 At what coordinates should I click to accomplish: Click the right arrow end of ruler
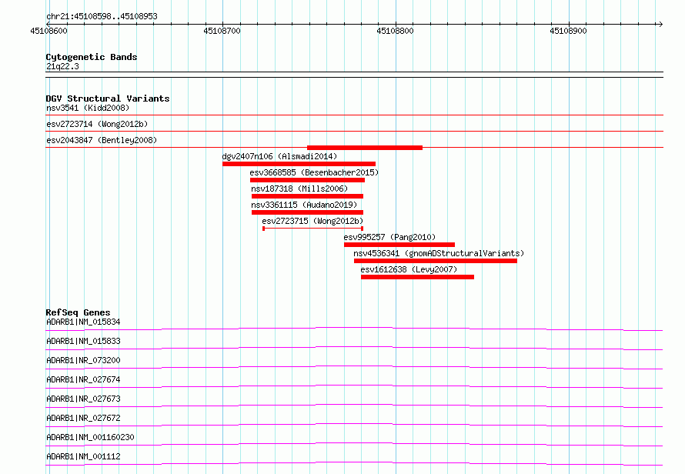660,24
